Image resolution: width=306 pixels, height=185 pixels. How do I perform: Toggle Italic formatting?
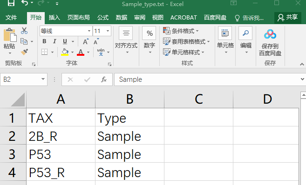click(x=54, y=41)
